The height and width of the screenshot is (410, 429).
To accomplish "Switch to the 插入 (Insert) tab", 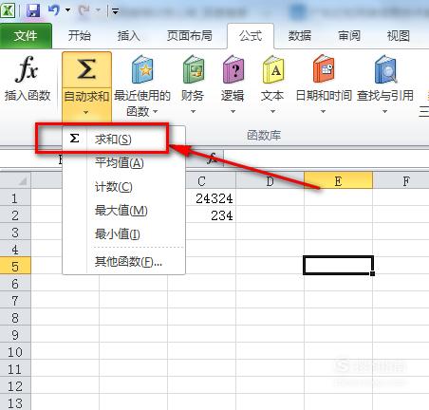I will tap(128, 36).
